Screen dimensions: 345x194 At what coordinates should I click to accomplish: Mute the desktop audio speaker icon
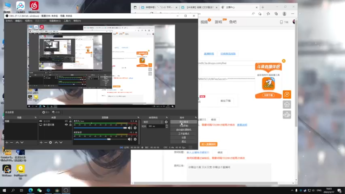pyautogui.click(x=130, y=139)
